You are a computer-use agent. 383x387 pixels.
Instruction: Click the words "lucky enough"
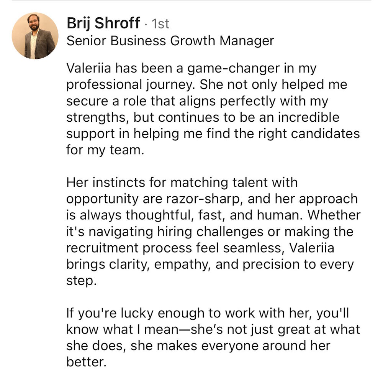pyautogui.click(x=157, y=313)
